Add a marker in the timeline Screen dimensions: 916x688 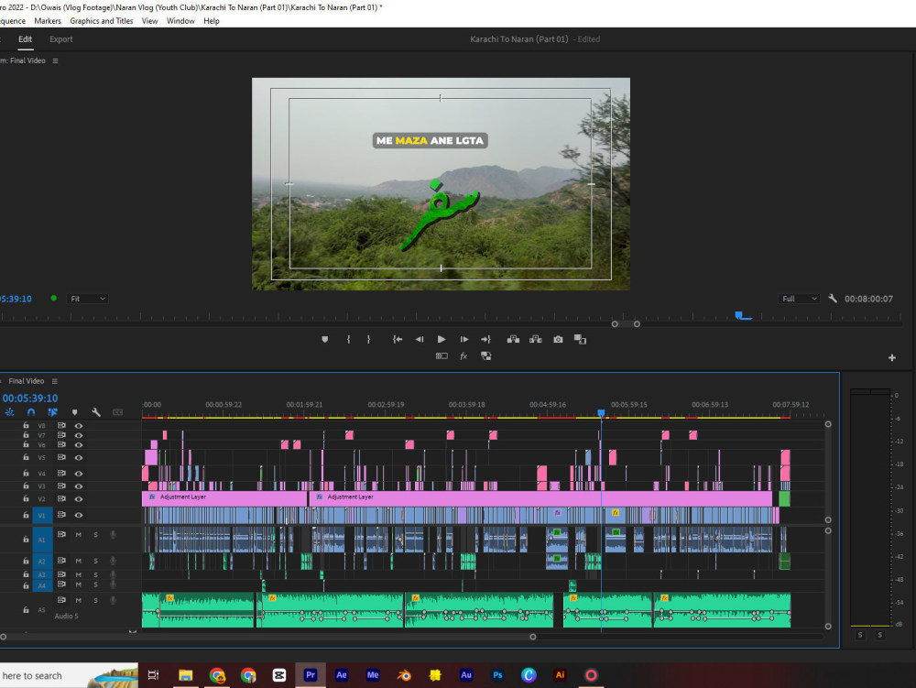point(74,412)
